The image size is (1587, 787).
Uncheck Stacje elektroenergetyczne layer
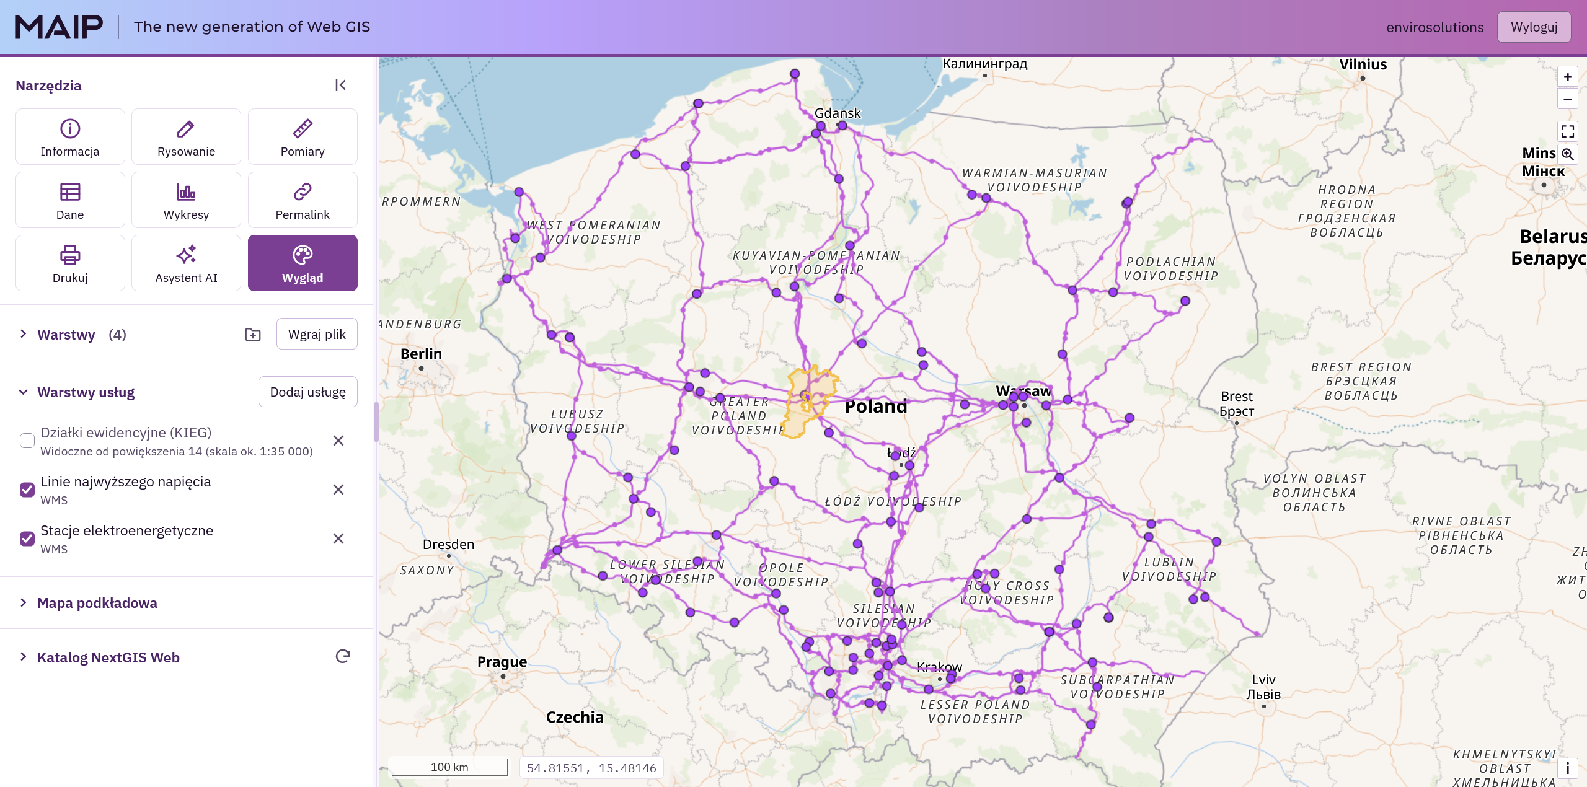27,539
